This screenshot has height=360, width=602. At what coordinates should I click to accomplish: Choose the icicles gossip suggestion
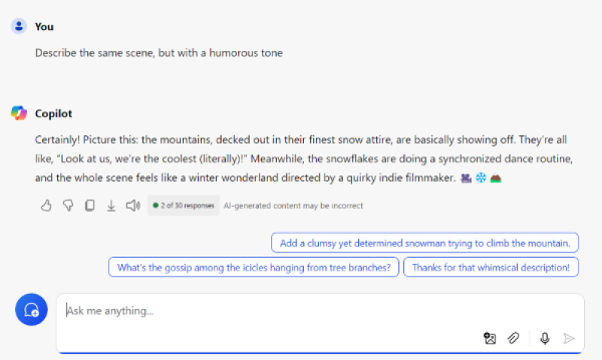coord(254,268)
